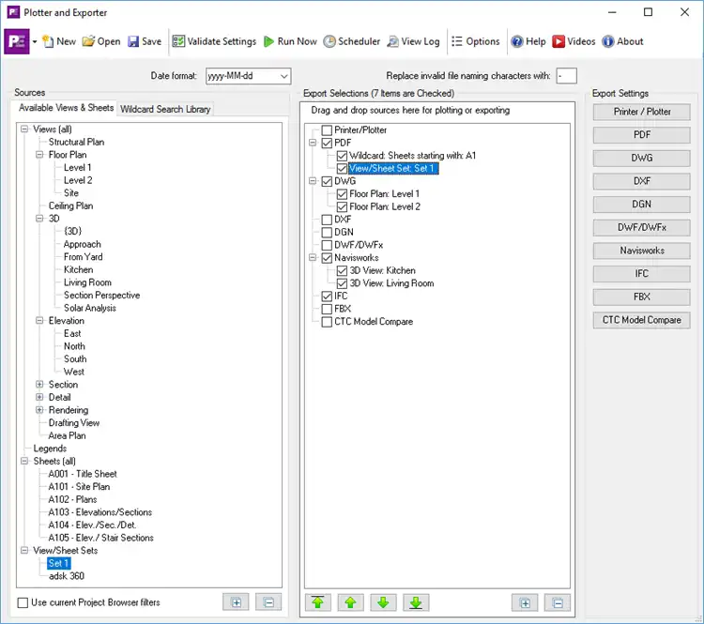Open the dropdown arrow next to PE logo
This screenshot has width=704, height=624.
pos(35,41)
